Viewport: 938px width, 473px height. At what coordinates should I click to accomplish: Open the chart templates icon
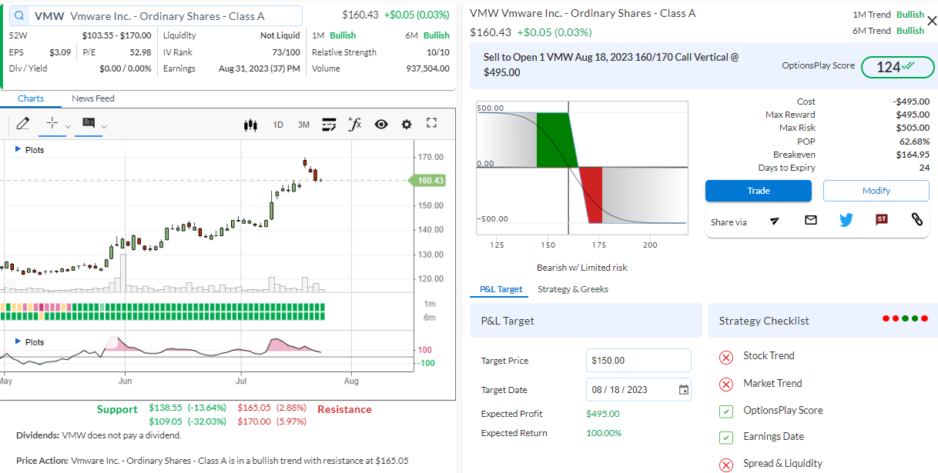[x=329, y=124]
